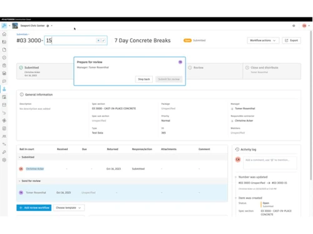The image size is (313, 234).
Task: Open the Home icon in the left sidebar
Action: click(x=4, y=34)
